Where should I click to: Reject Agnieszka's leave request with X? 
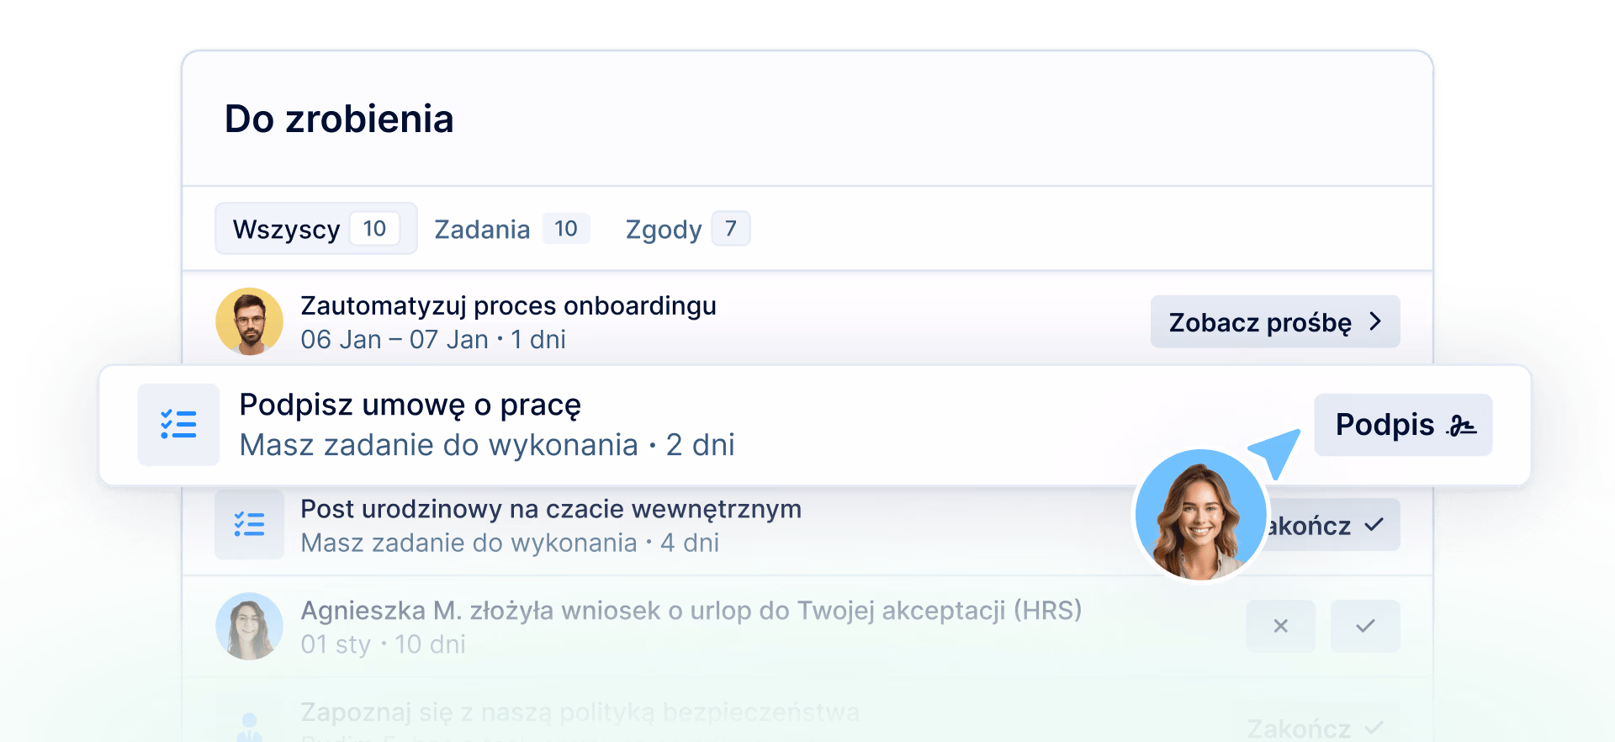1280,626
